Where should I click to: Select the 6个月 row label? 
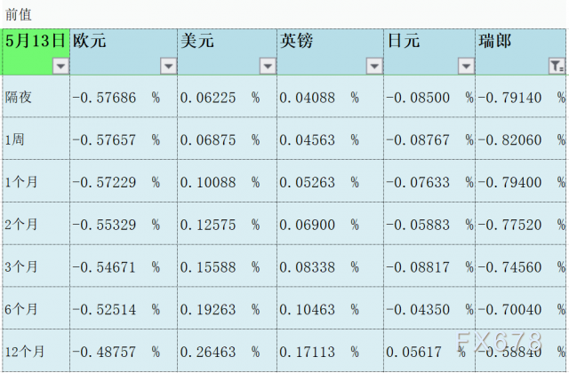(x=36, y=308)
